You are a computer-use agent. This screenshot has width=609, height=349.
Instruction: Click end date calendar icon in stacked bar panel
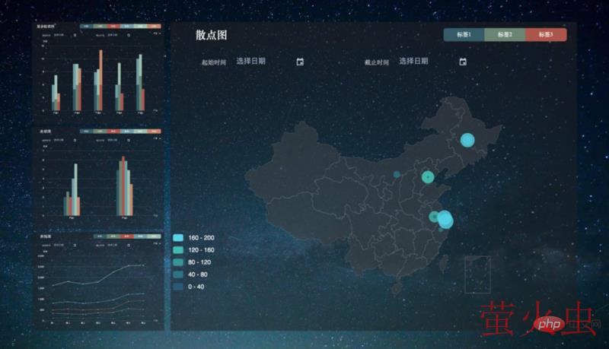point(129,35)
